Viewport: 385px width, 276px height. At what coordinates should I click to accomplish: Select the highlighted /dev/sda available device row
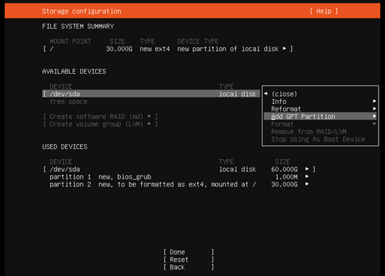point(151,94)
